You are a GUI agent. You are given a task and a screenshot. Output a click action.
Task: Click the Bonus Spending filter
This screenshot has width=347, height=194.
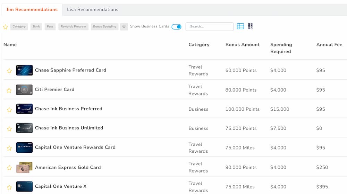tap(105, 26)
